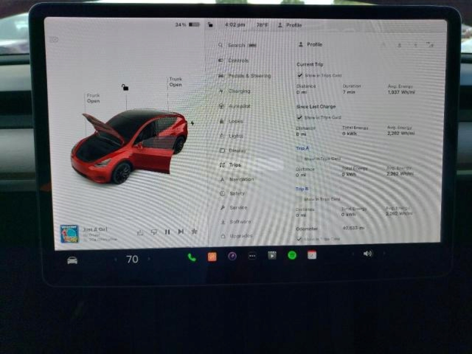
Task: Launch the purple camera app icon
Action: tap(232, 256)
